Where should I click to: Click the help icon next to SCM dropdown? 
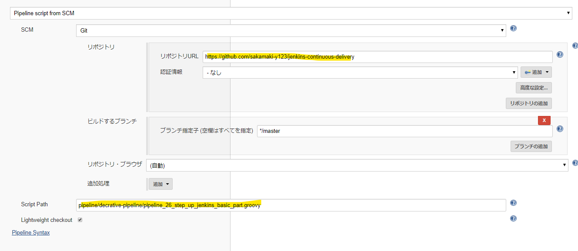click(x=513, y=28)
